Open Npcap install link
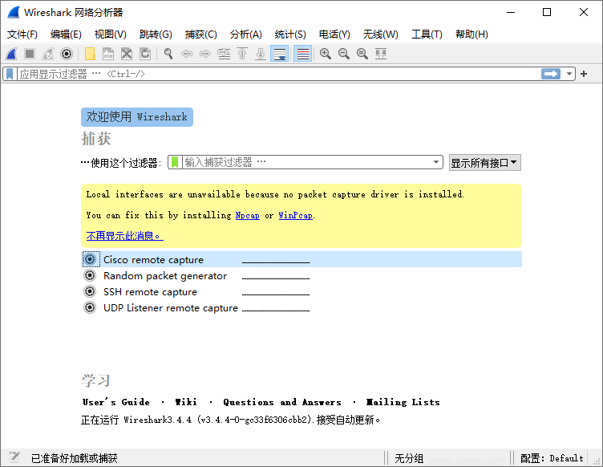603x467 pixels. [247, 215]
